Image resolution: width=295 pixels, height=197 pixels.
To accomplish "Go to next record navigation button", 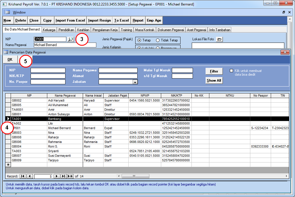I will pos(57,176).
